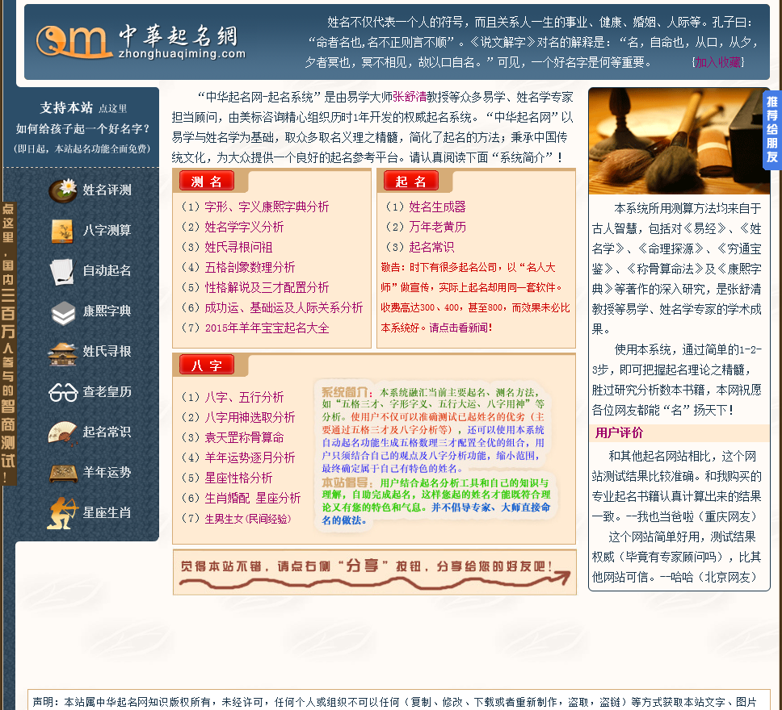The width and height of the screenshot is (782, 710).
Task: Click 如何给孩子起一个好名字 sidebar text
Action: pos(82,129)
